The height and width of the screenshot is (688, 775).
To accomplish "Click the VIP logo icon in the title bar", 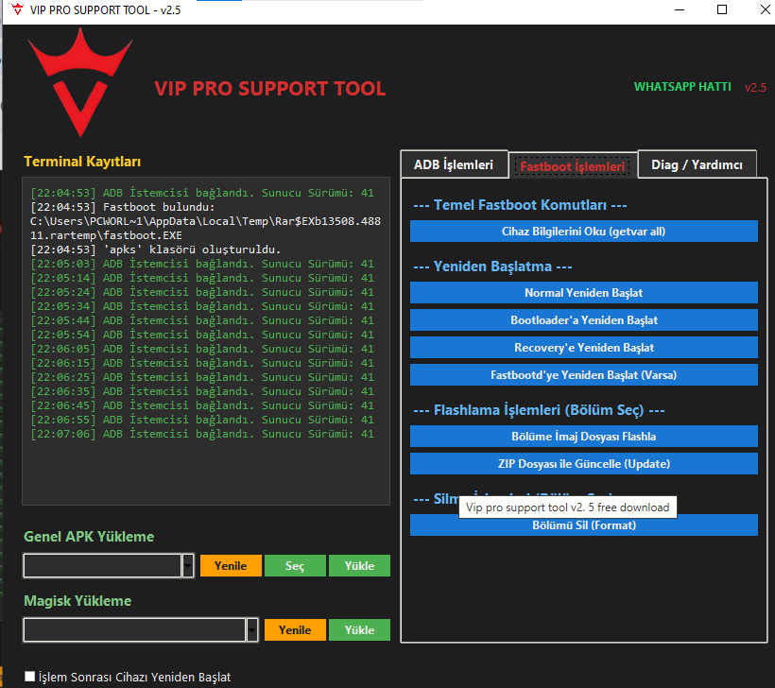I will point(15,10).
